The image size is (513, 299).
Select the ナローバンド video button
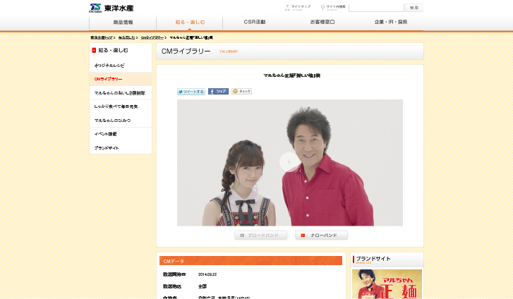pyautogui.click(x=321, y=236)
